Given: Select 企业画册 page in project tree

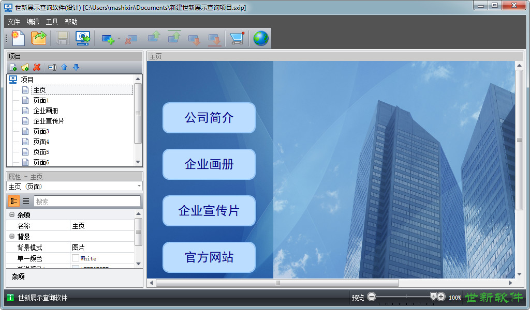Looking at the screenshot, I should pyautogui.click(x=46, y=111).
